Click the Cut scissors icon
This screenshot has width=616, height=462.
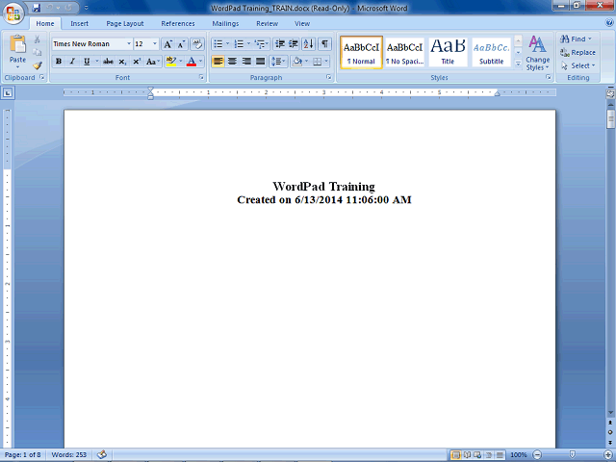point(38,39)
